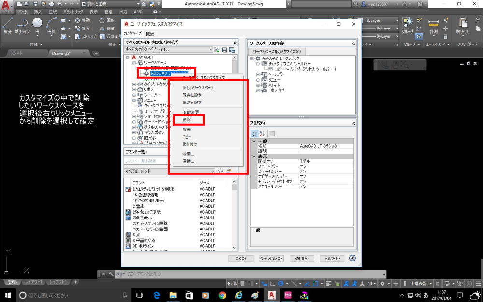Choose 削除 from the context menu
The height and width of the screenshot is (302, 483).
(x=187, y=120)
